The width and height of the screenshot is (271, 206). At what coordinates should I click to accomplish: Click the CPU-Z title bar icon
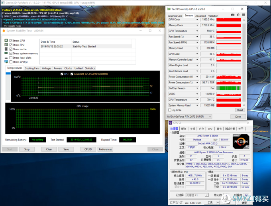tap(171, 123)
